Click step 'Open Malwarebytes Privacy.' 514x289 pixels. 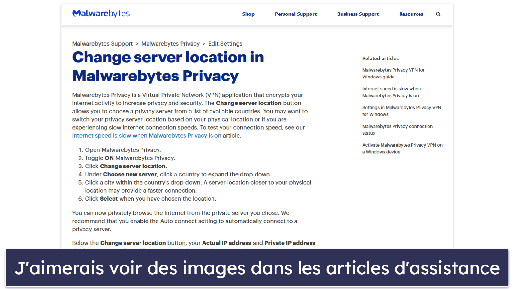[x=123, y=150]
